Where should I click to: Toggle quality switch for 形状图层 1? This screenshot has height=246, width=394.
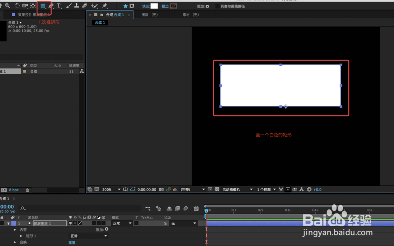click(80, 223)
